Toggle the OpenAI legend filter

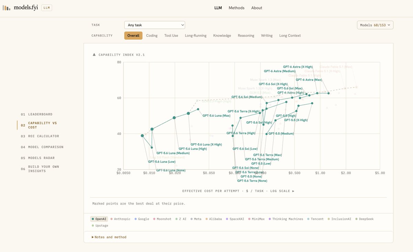click(x=99, y=219)
